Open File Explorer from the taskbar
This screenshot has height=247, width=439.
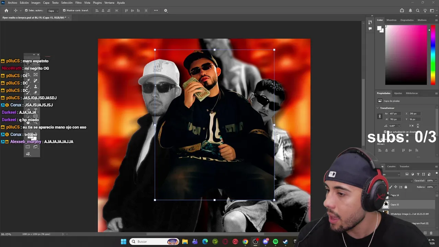(x=185, y=242)
